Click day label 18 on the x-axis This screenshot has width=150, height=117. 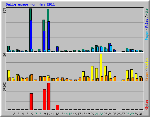click(83, 114)
